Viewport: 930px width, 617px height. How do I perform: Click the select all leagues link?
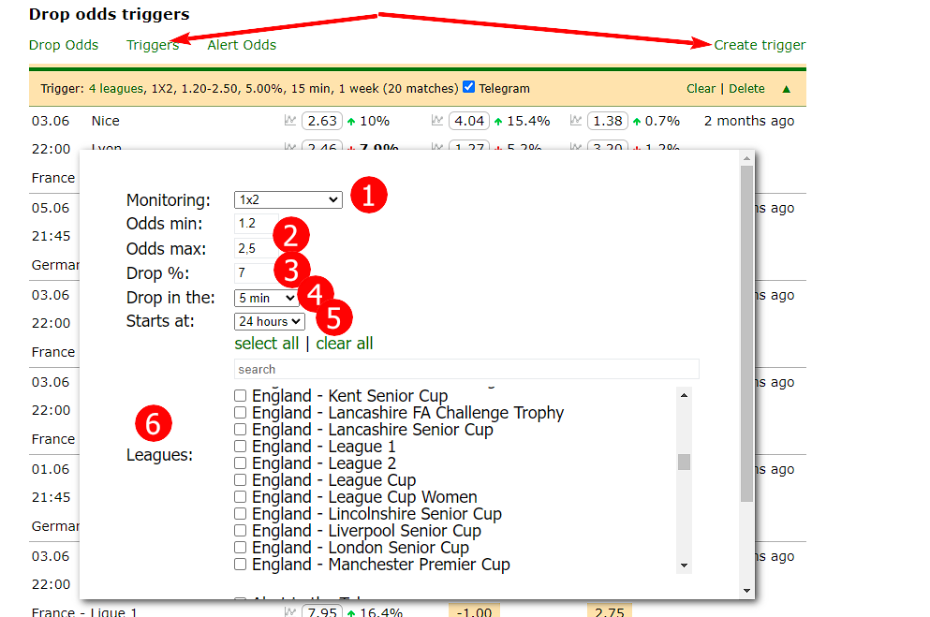tap(267, 344)
